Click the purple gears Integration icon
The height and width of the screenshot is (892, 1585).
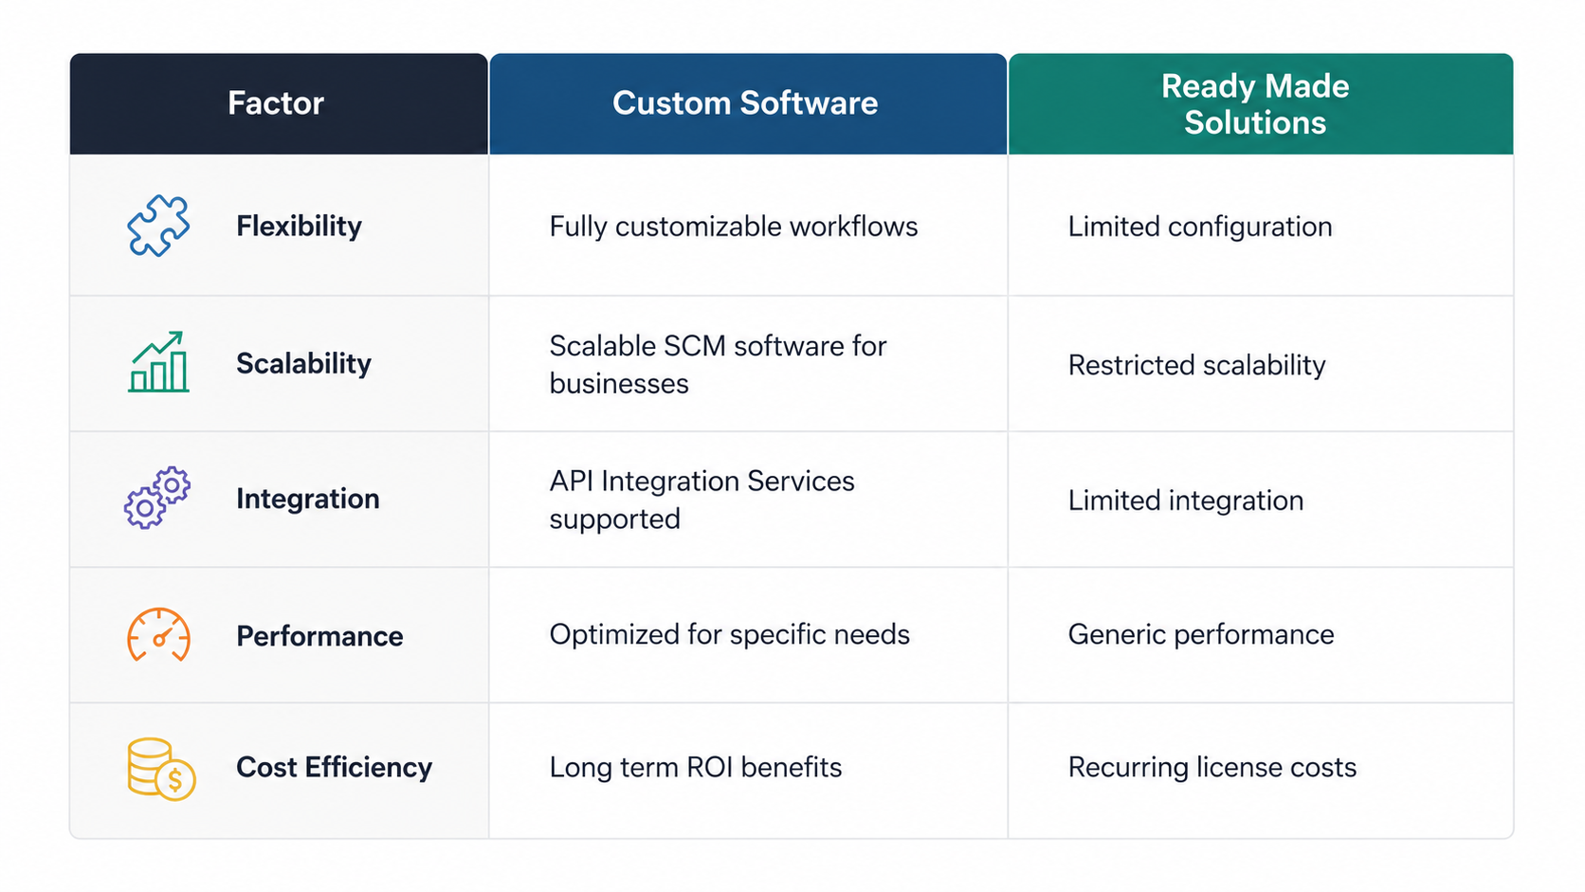click(x=157, y=498)
